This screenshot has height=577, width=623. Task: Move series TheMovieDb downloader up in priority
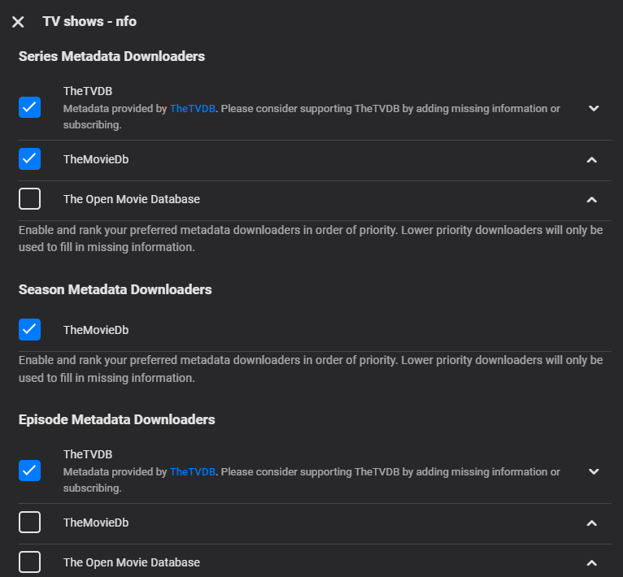pyautogui.click(x=591, y=160)
